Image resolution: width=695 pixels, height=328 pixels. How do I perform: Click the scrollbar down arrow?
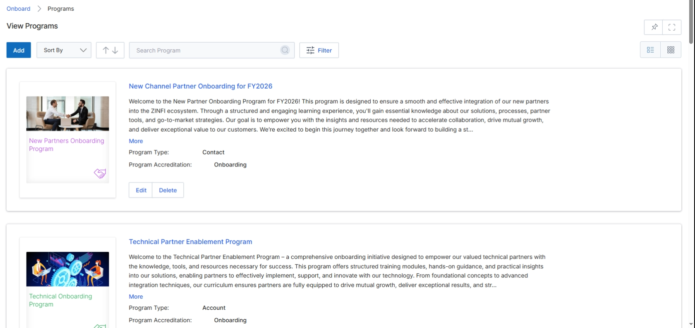(x=691, y=324)
